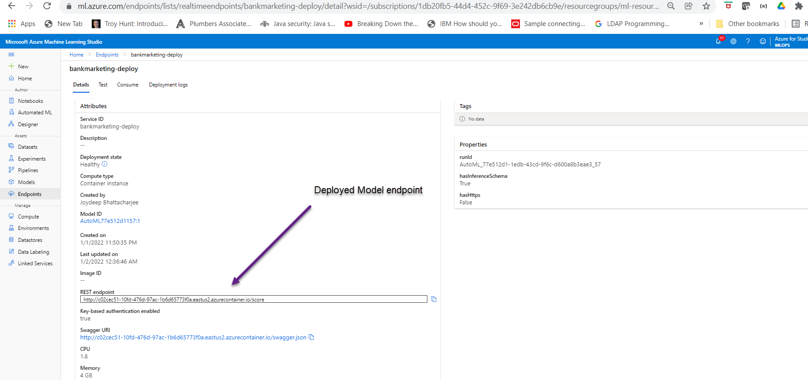
Task: Switch to the Consume tab
Action: click(127, 85)
